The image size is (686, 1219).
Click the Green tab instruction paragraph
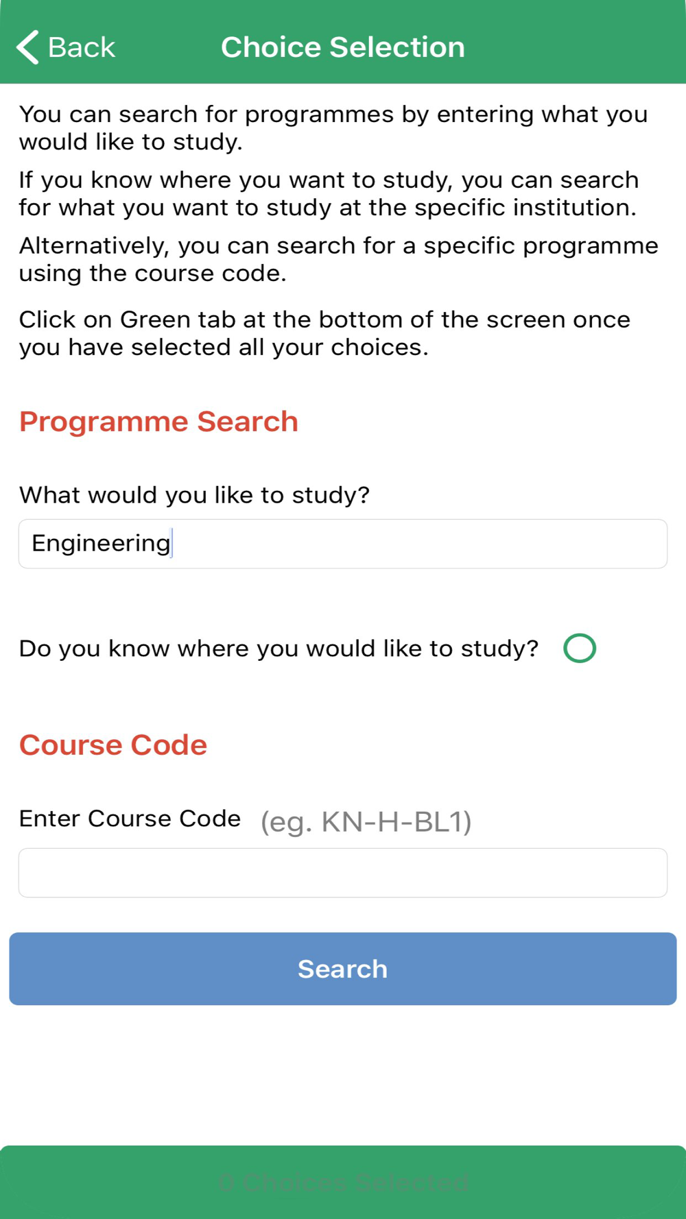pyautogui.click(x=324, y=333)
